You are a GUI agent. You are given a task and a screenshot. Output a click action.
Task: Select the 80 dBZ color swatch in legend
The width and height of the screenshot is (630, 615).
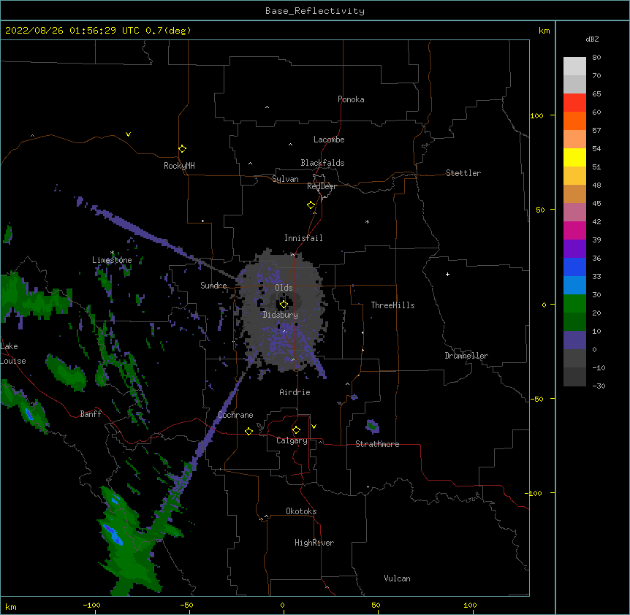coord(574,66)
